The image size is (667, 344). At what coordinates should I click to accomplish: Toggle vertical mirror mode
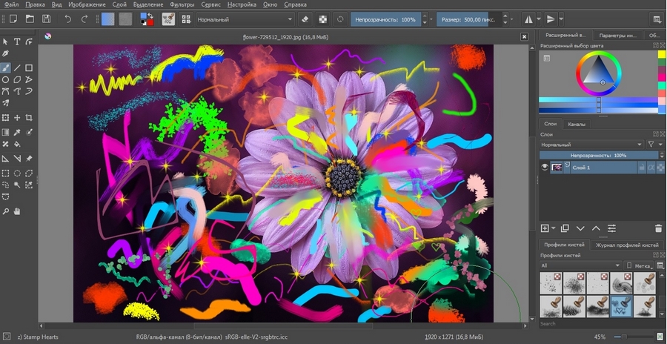pyautogui.click(x=551, y=19)
